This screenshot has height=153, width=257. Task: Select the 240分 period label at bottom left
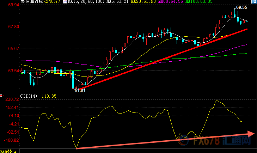pos(6,152)
